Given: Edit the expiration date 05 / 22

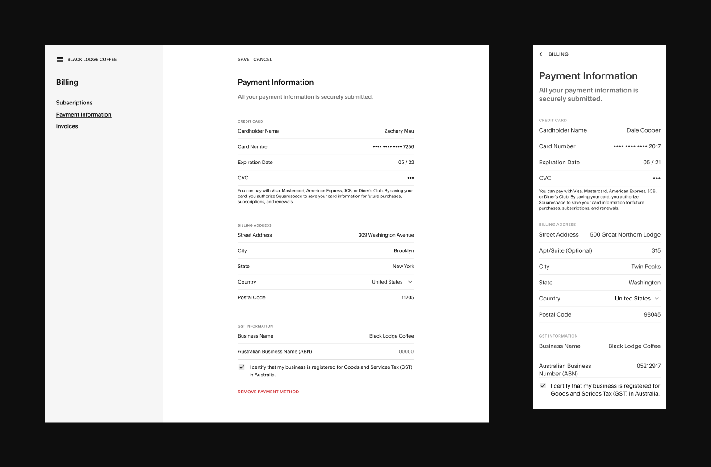Looking at the screenshot, I should point(326,162).
